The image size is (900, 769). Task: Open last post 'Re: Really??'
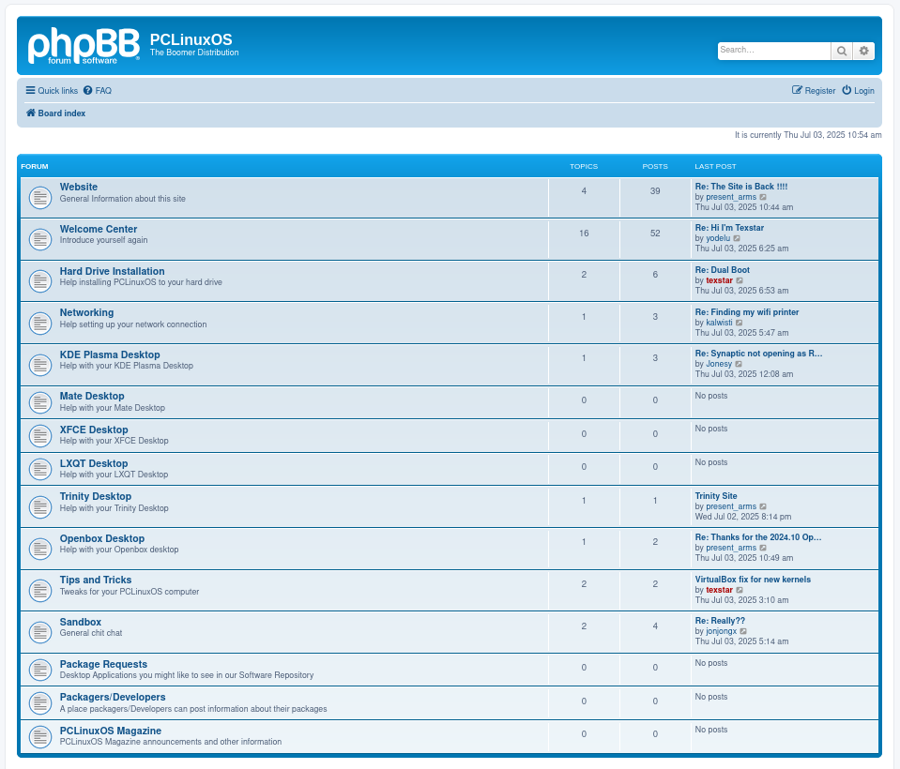coord(720,621)
